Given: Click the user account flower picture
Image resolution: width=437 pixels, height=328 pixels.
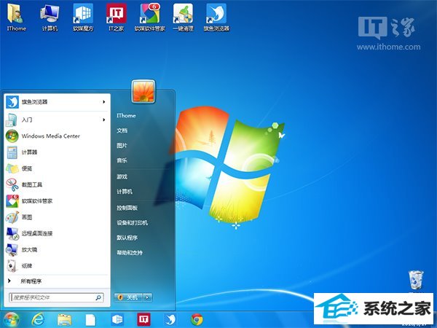Looking at the screenshot, I should point(143,91).
